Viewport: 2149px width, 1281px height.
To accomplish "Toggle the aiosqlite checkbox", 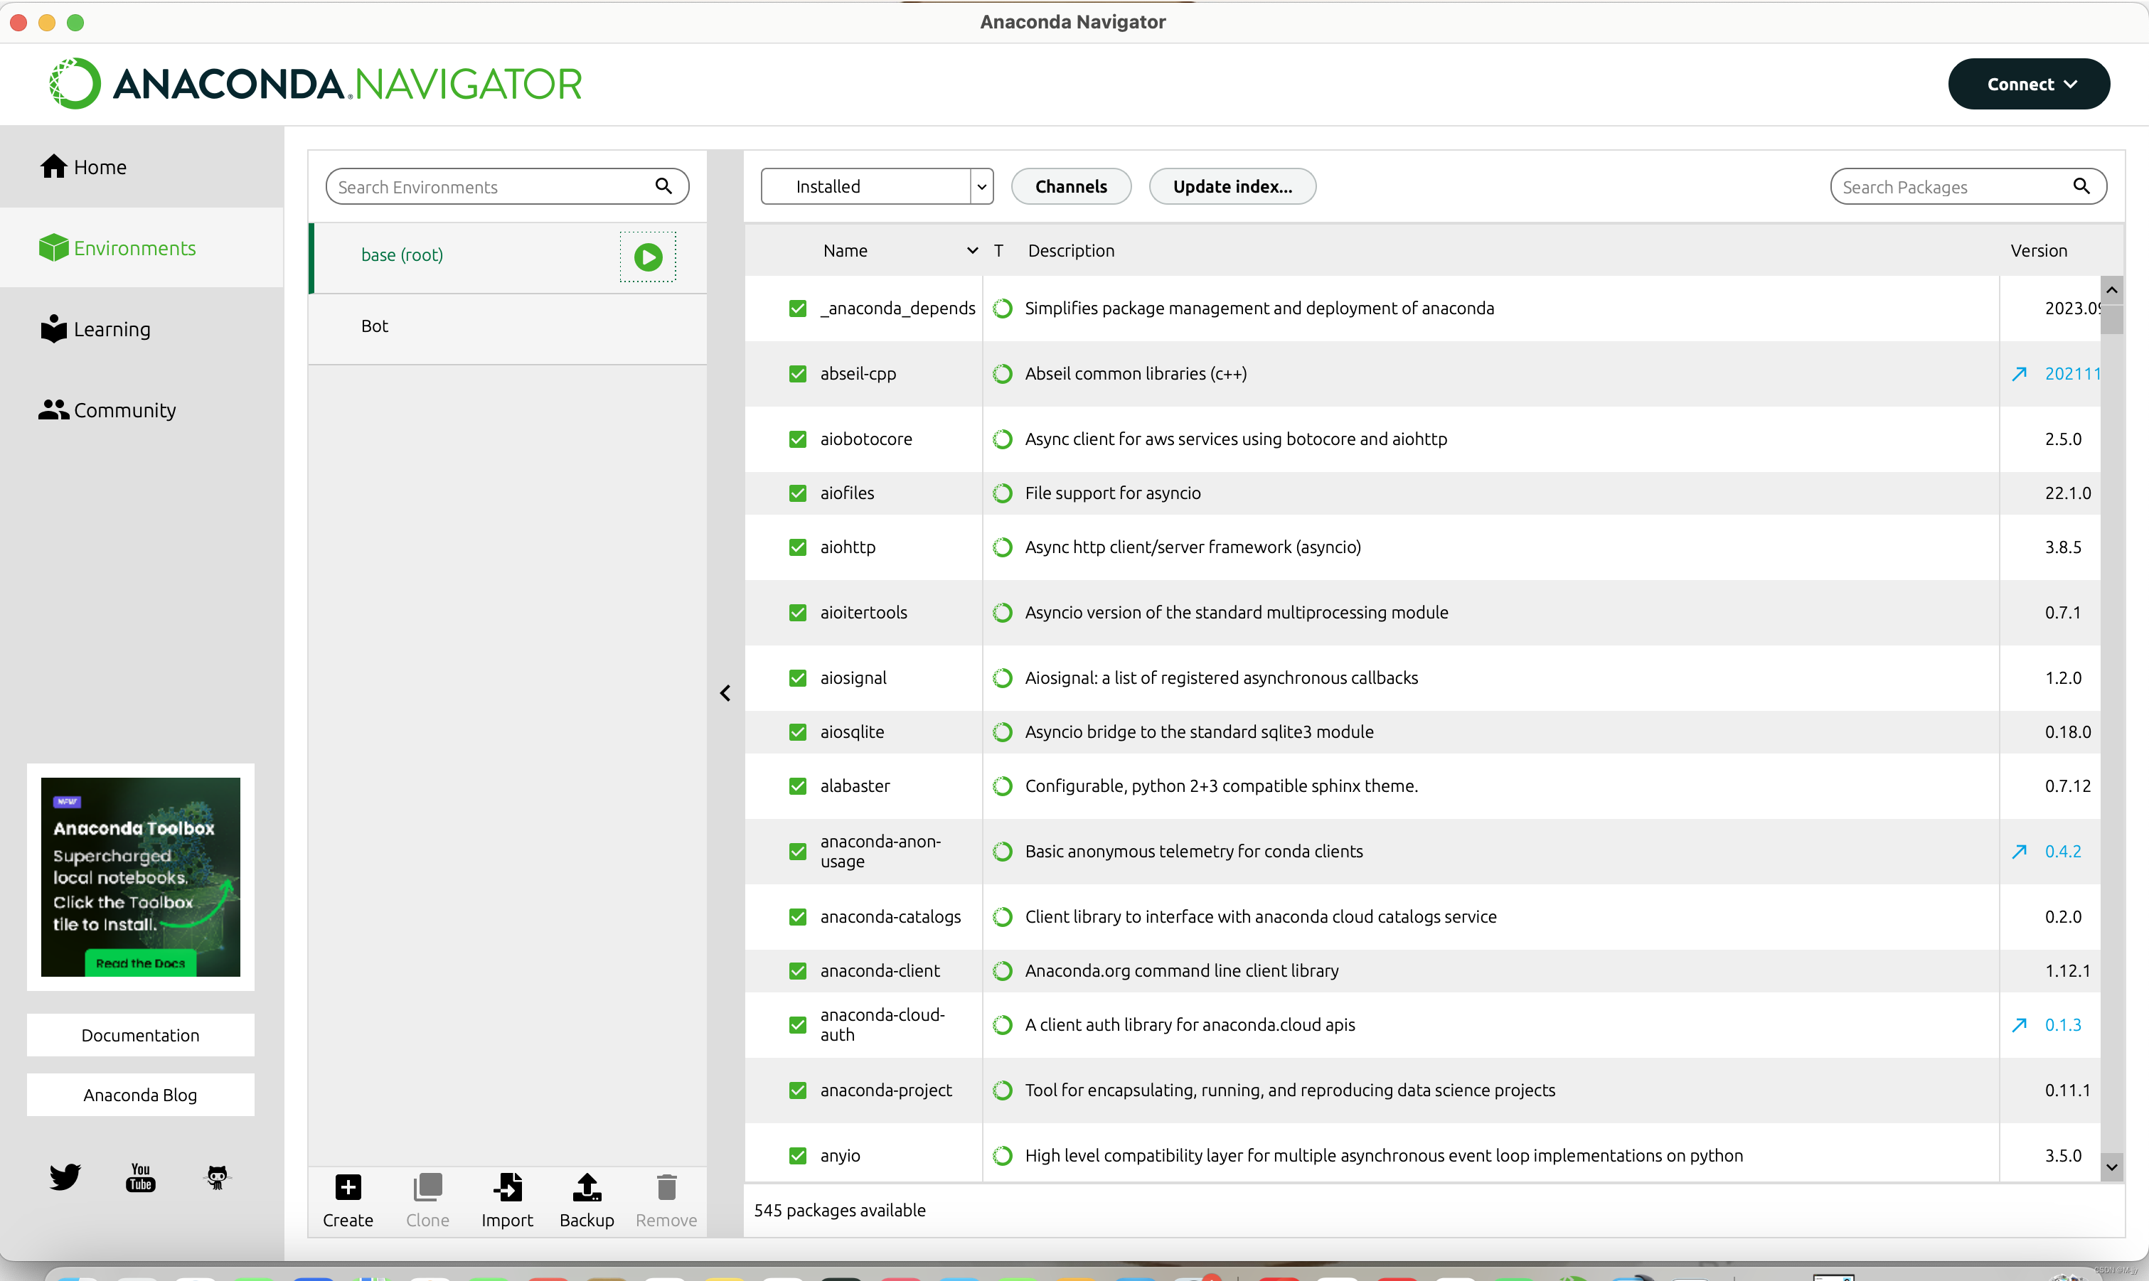I will [x=798, y=732].
